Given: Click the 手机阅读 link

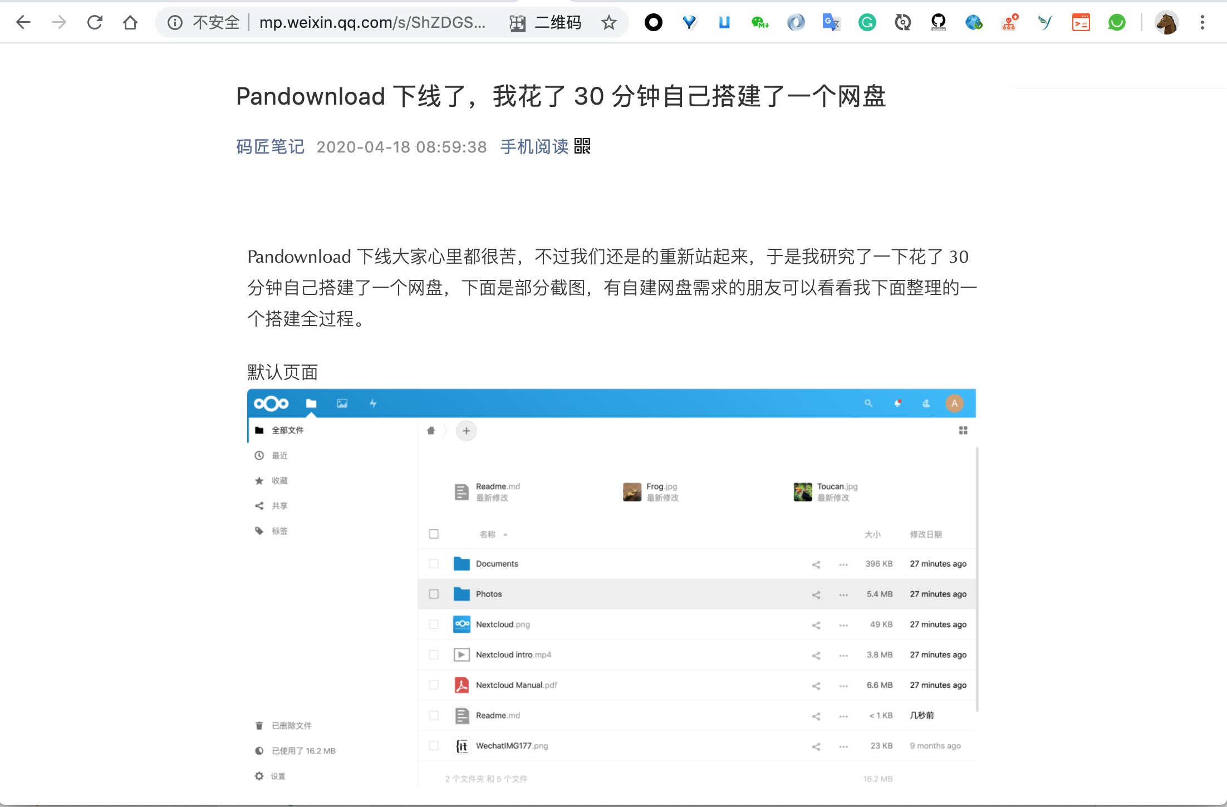Looking at the screenshot, I should click(534, 147).
